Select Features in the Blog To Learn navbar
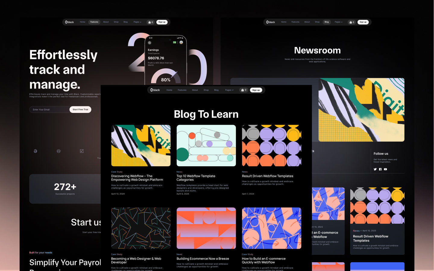 (x=182, y=90)
